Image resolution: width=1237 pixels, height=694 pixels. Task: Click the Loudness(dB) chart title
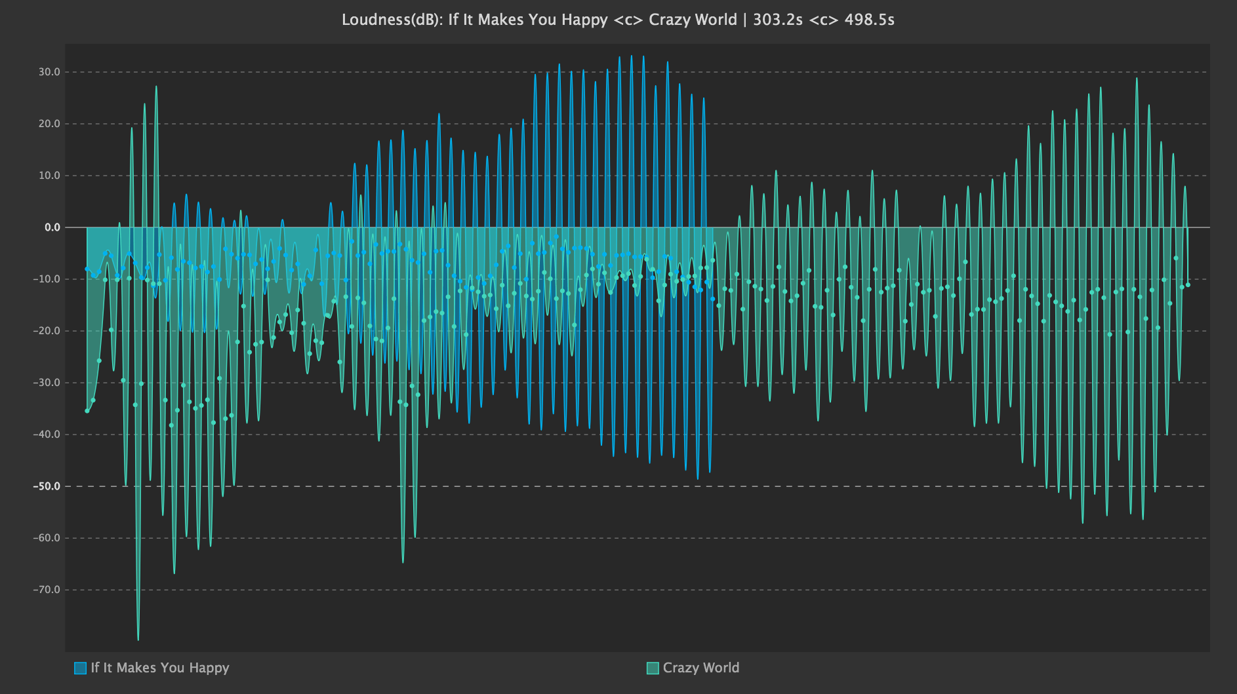[x=618, y=20]
